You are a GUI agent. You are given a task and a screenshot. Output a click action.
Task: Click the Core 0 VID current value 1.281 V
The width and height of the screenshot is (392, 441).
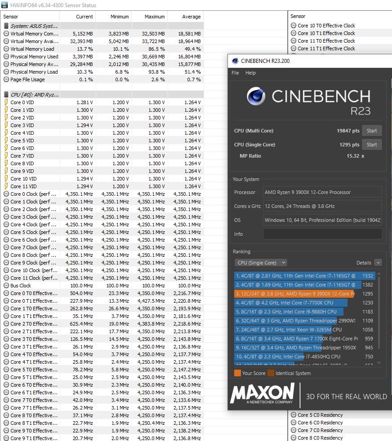(x=85, y=102)
